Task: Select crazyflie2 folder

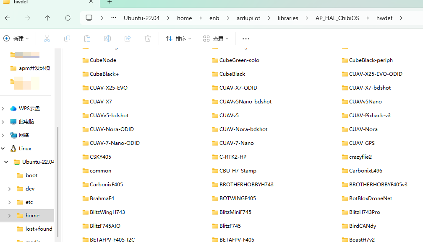Action: pyautogui.click(x=357, y=157)
